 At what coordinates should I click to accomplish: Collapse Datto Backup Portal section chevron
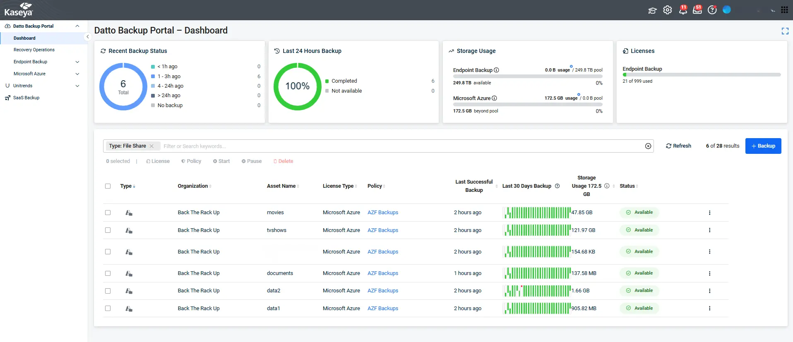click(x=77, y=26)
